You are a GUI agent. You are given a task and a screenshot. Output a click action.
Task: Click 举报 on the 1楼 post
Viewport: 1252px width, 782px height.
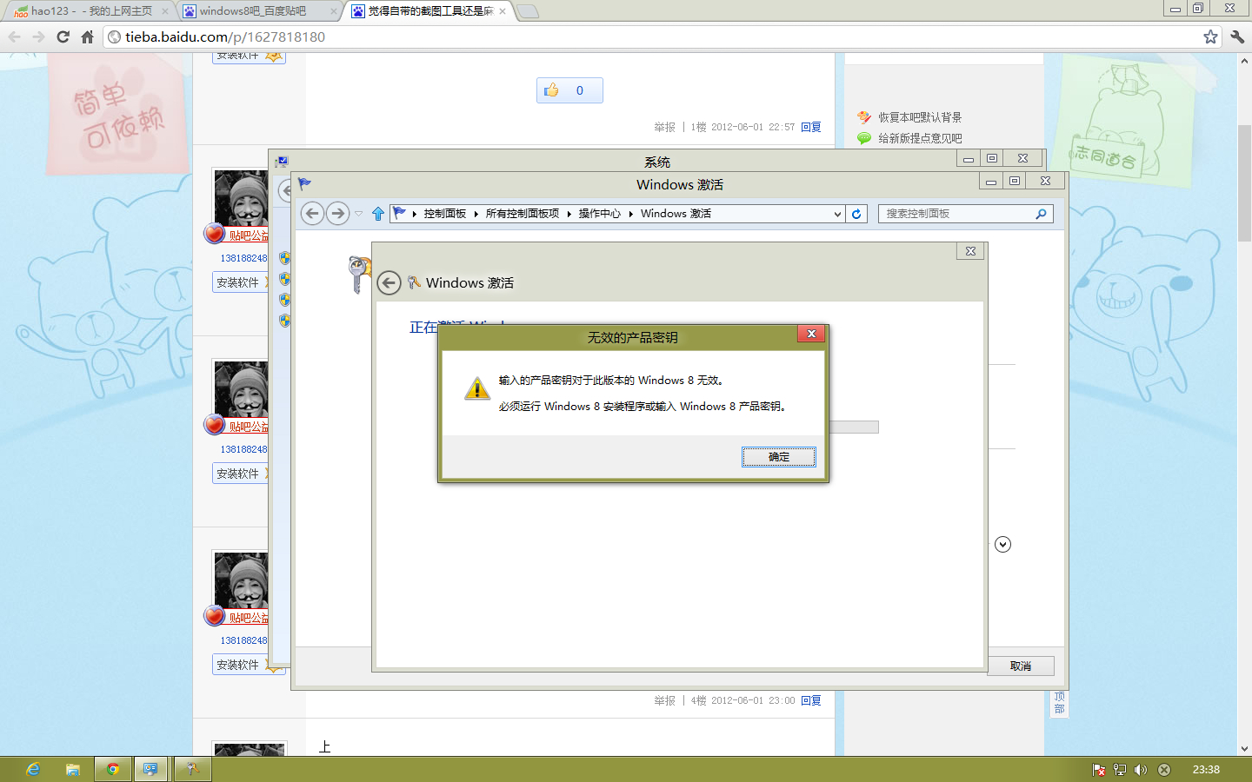[664, 127]
